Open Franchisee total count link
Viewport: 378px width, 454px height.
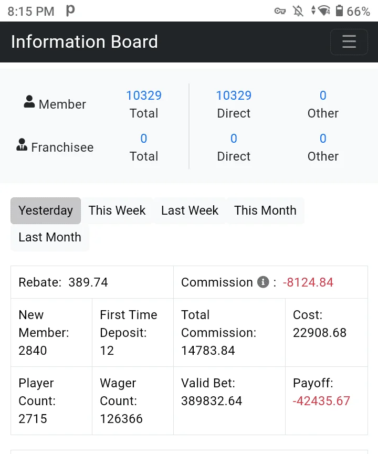(x=144, y=139)
